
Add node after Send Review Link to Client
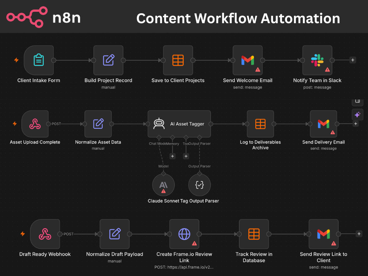pos(359,234)
